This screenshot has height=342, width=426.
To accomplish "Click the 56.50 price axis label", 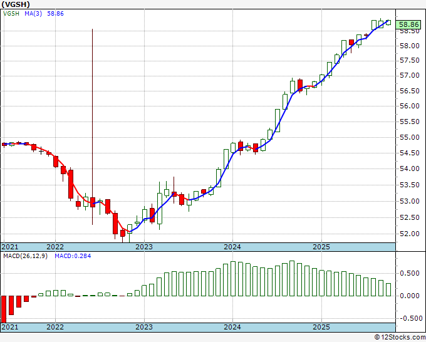I will (x=410, y=91).
